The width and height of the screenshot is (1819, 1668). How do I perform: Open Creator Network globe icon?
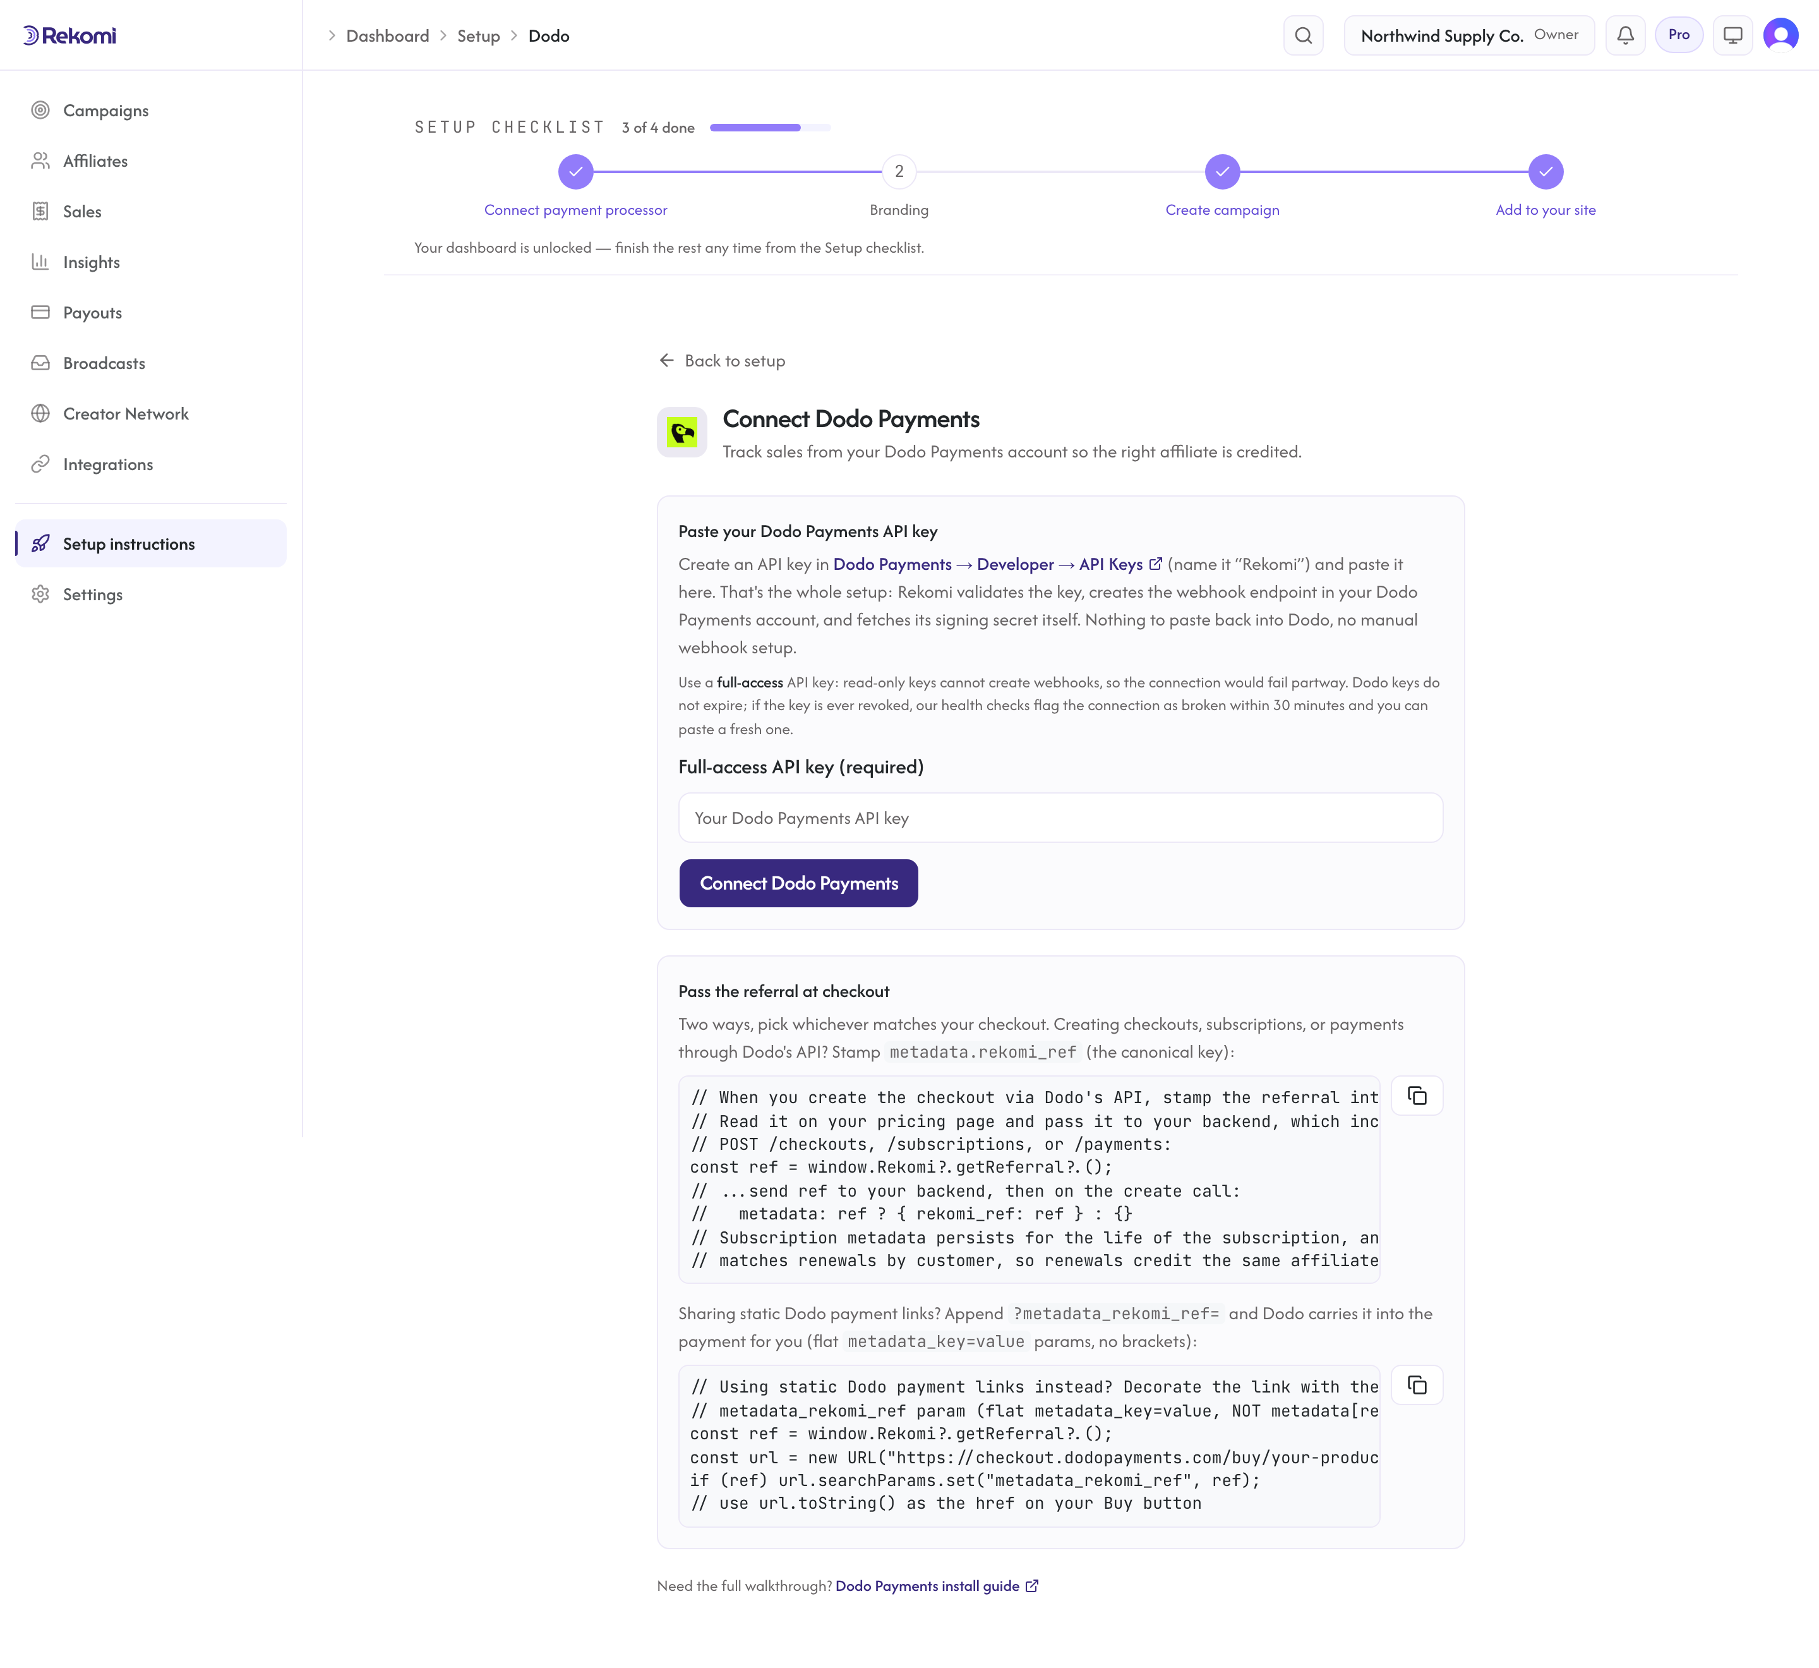(40, 413)
